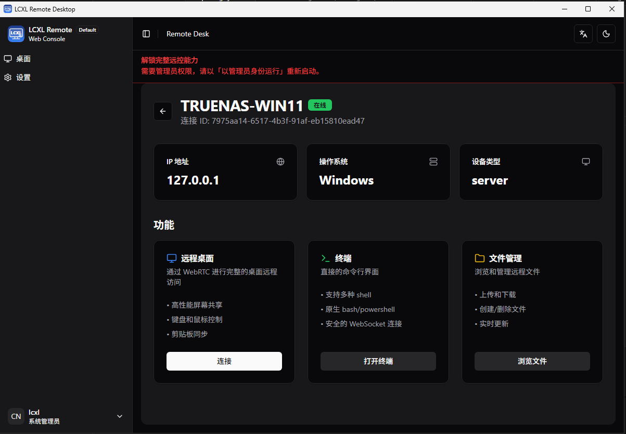Click the TRUENAS-WIN11 host title

click(x=242, y=106)
